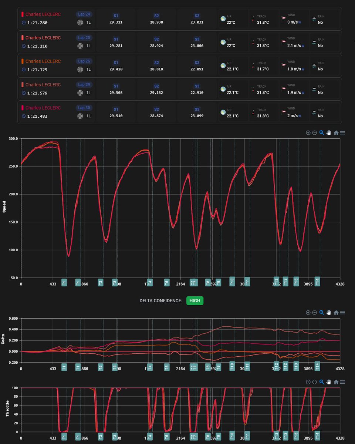Viewport: 355px width, 444px height.
Task: Click the T3 marker on the Throttle chart
Action: 115,437
